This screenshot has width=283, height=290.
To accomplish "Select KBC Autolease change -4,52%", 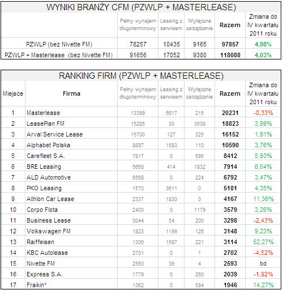I will (x=263, y=253).
